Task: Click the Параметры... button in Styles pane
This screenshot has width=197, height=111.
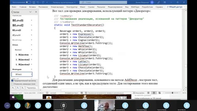Action: 31,88
